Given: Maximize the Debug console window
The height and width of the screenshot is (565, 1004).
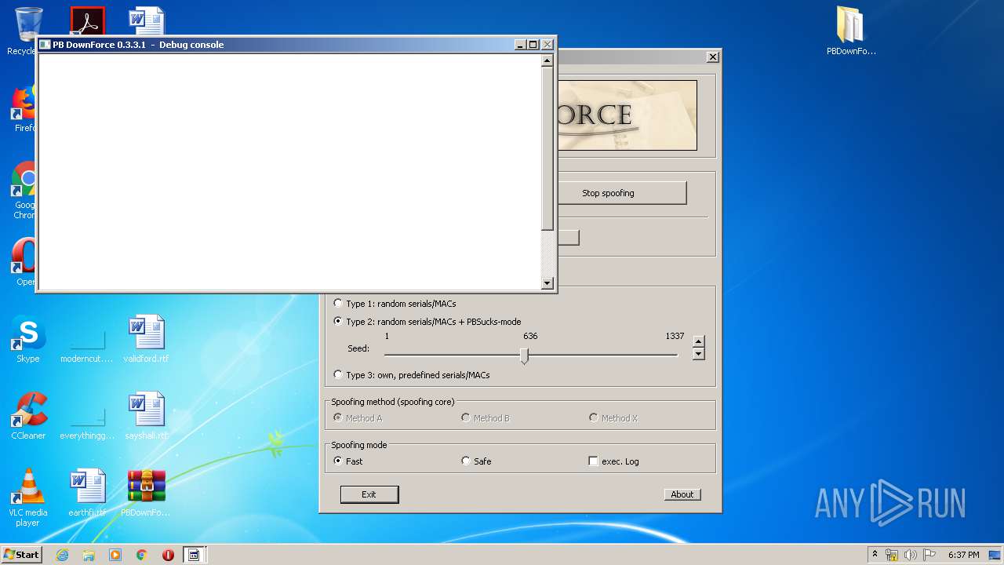Looking at the screenshot, I should tap(533, 45).
